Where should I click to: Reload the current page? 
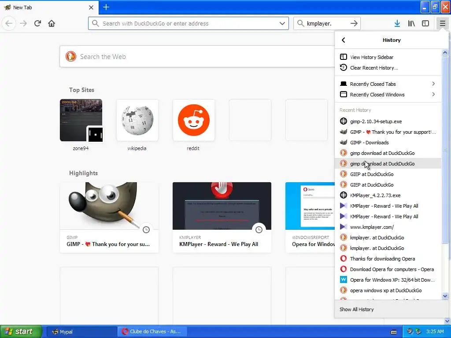click(37, 23)
